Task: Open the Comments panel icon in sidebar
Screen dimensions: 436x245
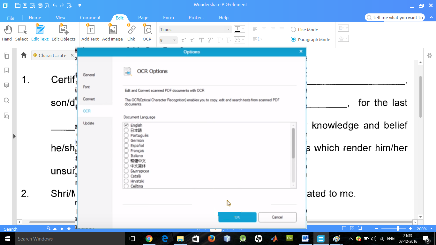Action: click(x=6, y=85)
